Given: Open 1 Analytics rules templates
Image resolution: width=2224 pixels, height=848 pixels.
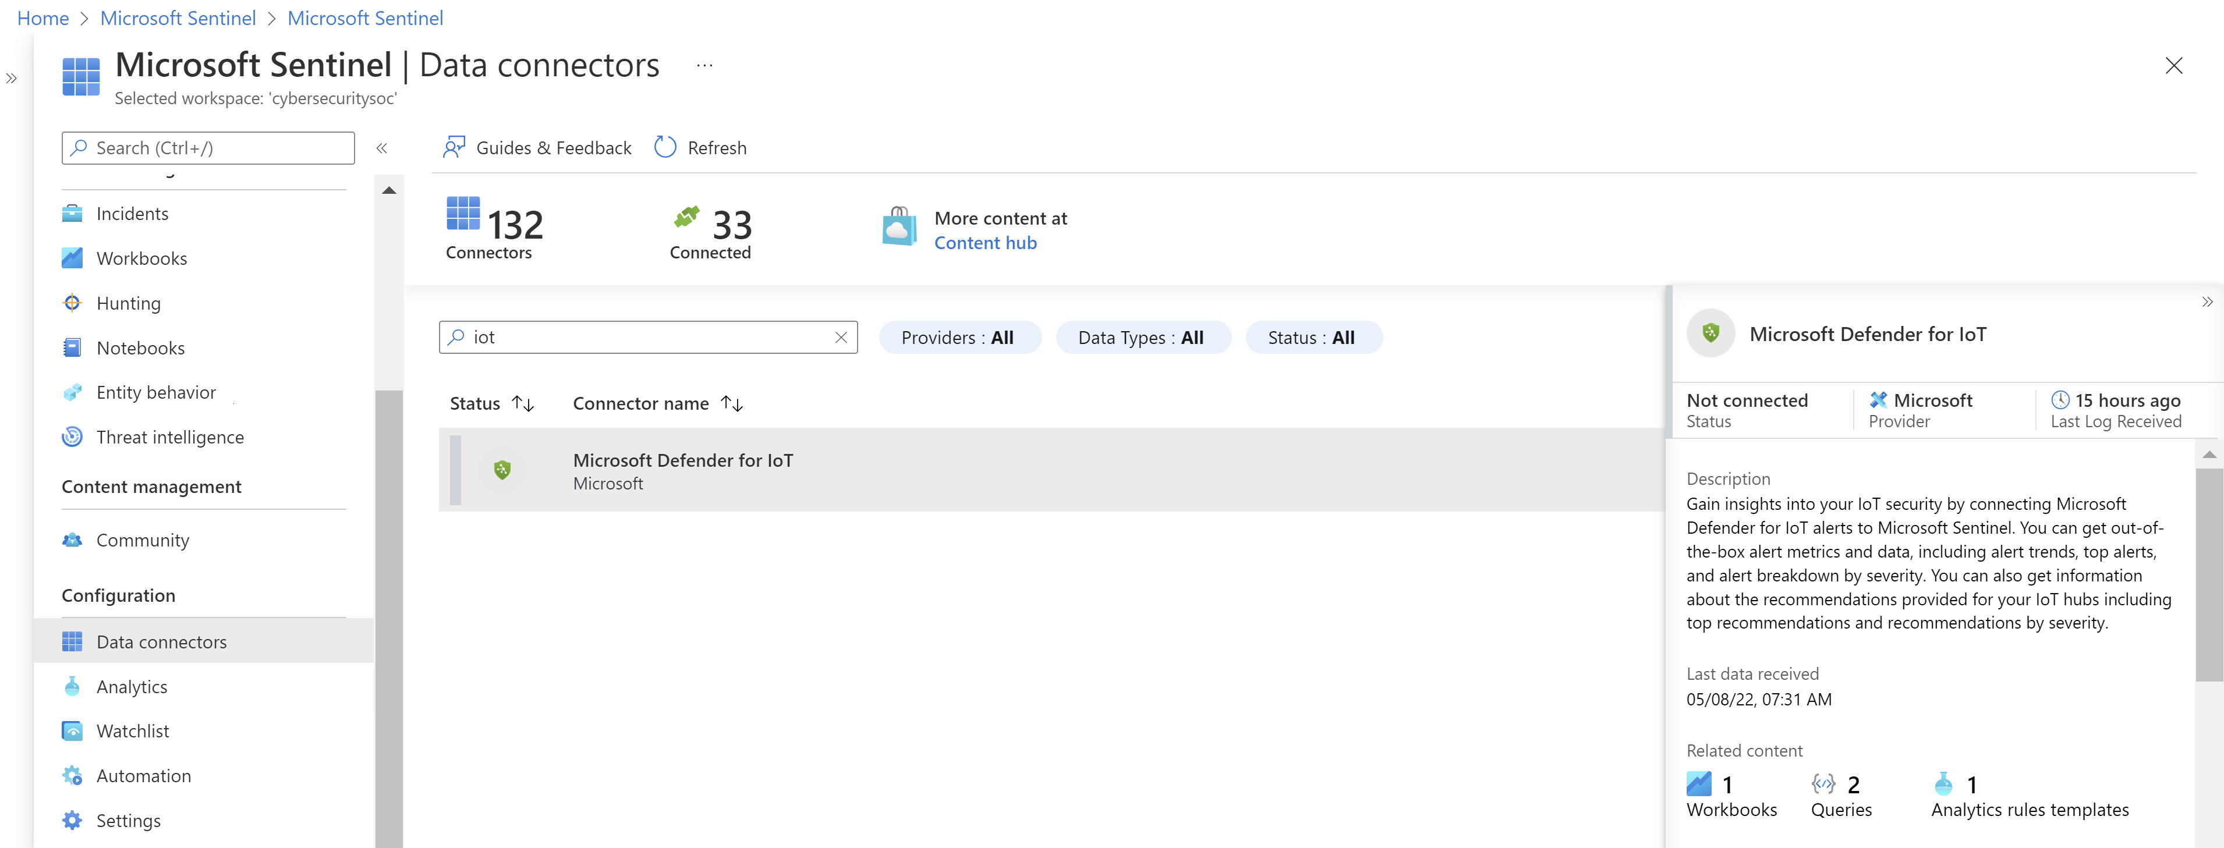Looking at the screenshot, I should (2030, 796).
